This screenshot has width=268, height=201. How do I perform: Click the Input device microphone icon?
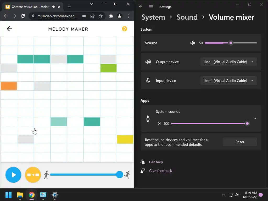coord(148,81)
